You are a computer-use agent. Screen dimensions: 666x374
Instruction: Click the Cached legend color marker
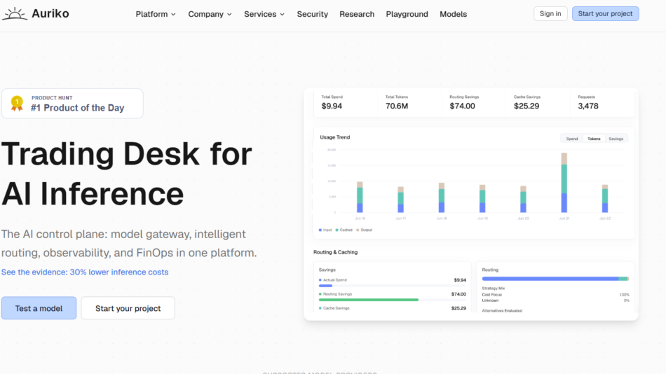pyautogui.click(x=337, y=230)
